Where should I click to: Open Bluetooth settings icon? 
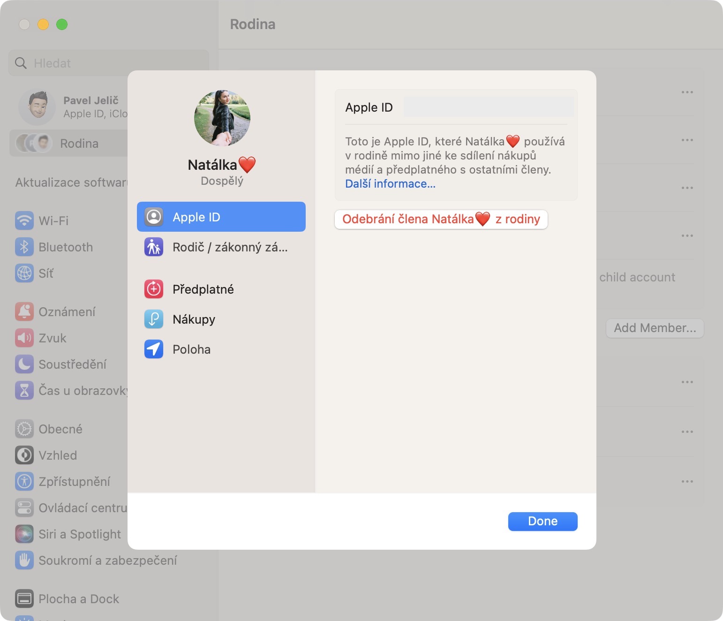click(x=24, y=247)
